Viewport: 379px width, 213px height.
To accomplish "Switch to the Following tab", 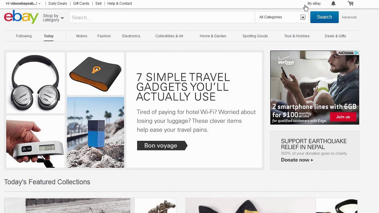I will (24, 36).
